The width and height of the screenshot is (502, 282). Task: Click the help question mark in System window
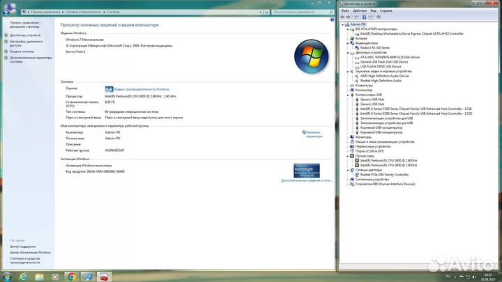(x=332, y=19)
